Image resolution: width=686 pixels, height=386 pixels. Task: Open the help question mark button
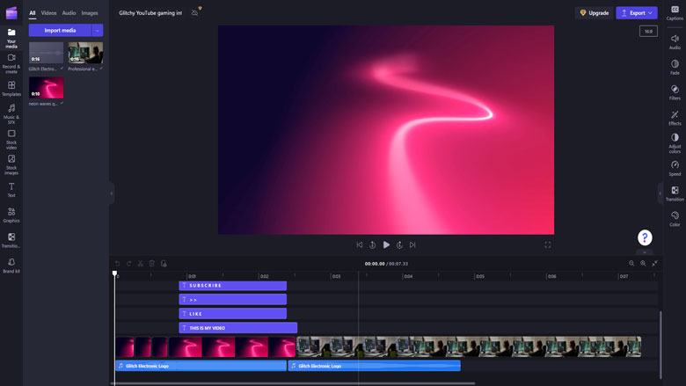point(645,237)
